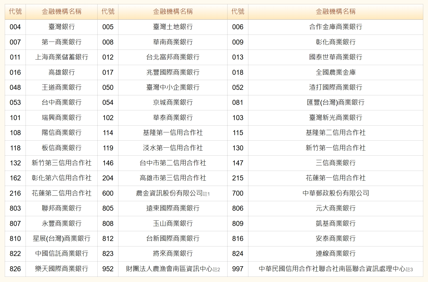The height and width of the screenshot is (282, 428).
Task: Click the 註1 footnote marker
Action: [206, 194]
